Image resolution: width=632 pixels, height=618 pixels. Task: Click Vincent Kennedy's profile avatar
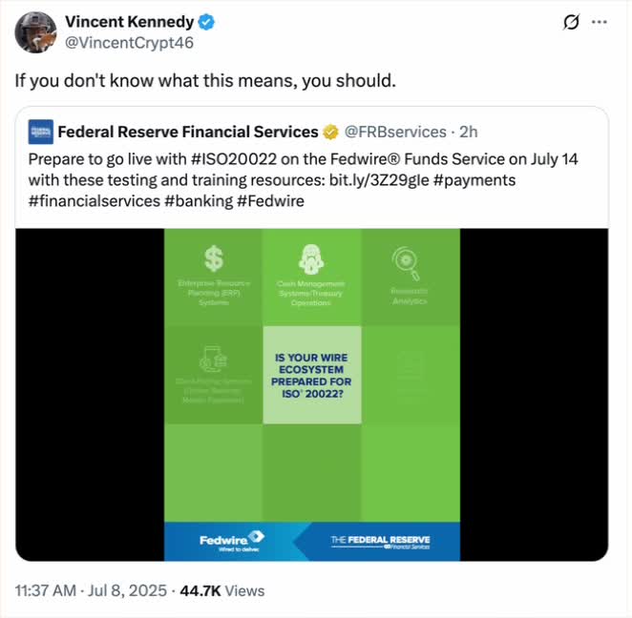36,31
